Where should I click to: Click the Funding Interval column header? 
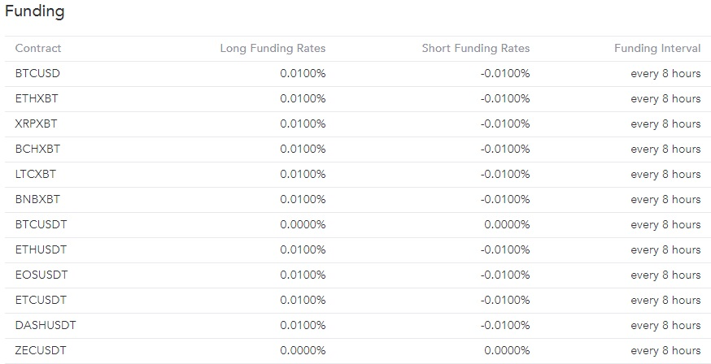pos(656,48)
